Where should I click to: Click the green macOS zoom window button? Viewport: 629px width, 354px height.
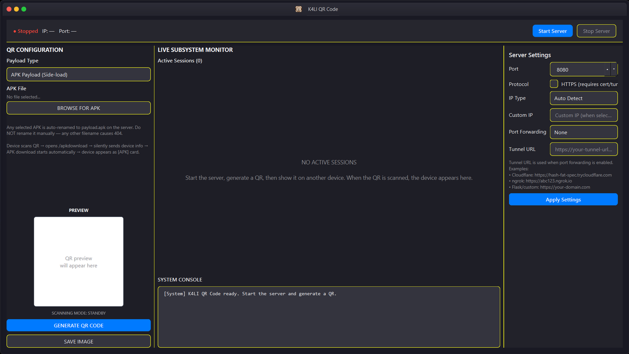pyautogui.click(x=24, y=9)
